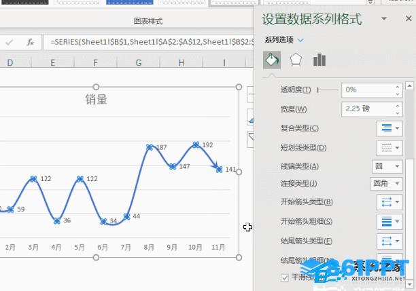Open the 复合类型 compound type dropdown
This screenshot has width=416, height=291.
click(389, 128)
